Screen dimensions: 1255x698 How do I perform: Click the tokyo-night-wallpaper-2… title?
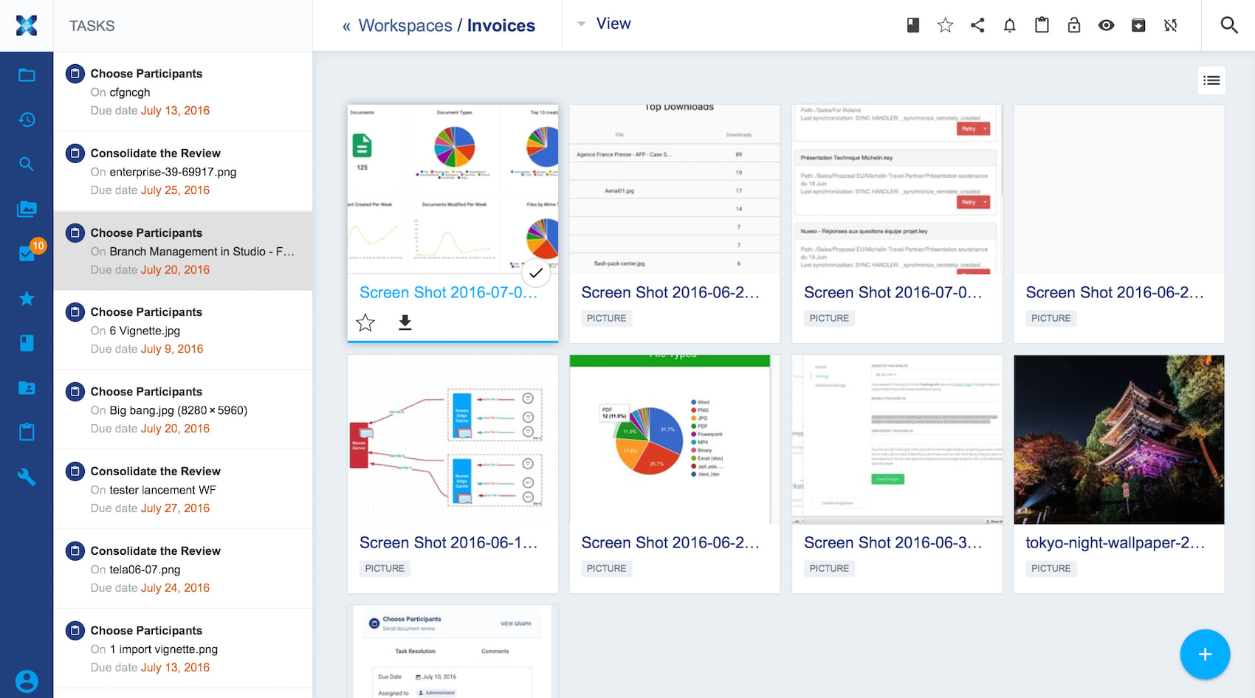(1115, 543)
